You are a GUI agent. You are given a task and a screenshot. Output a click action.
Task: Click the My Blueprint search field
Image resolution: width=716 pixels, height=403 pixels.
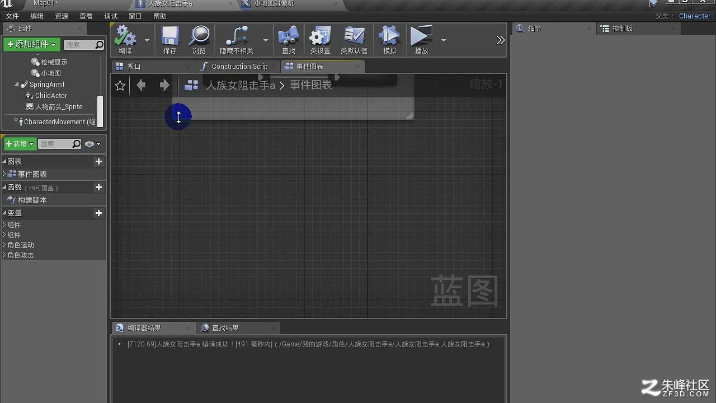[x=59, y=144]
